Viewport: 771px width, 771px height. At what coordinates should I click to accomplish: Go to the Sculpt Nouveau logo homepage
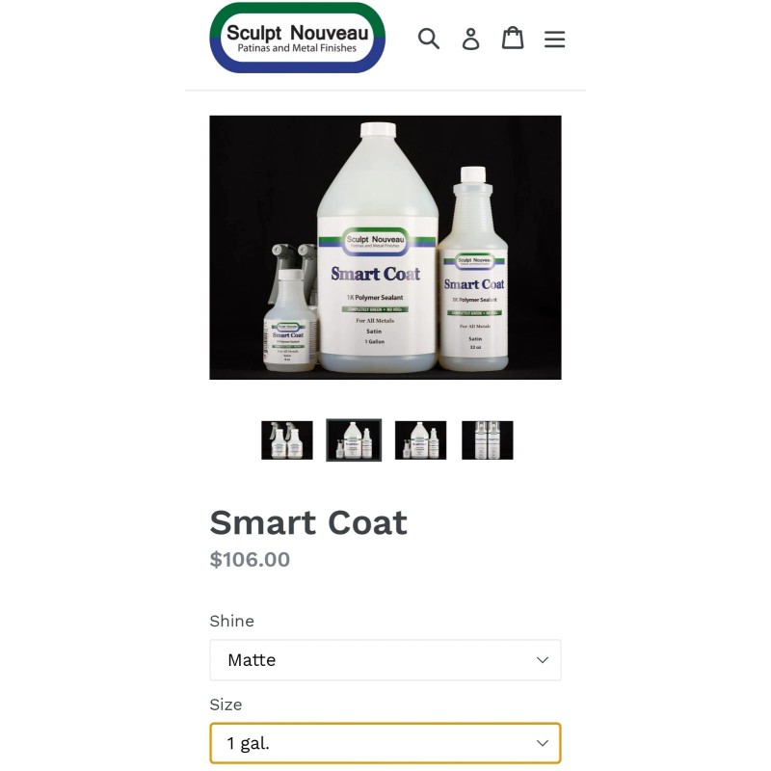[x=297, y=38]
